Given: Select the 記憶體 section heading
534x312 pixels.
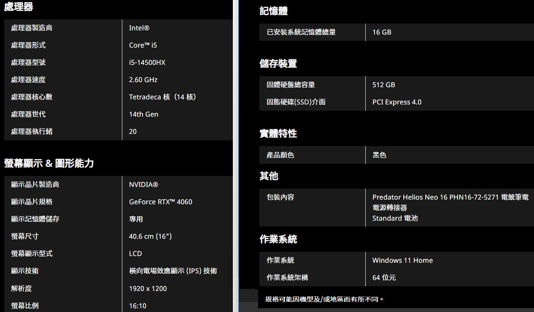Looking at the screenshot, I should point(274,11).
